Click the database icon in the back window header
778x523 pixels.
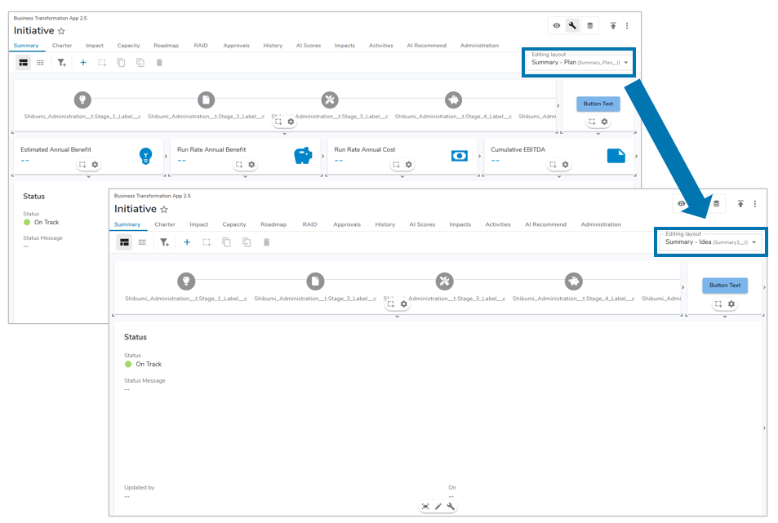(x=590, y=25)
